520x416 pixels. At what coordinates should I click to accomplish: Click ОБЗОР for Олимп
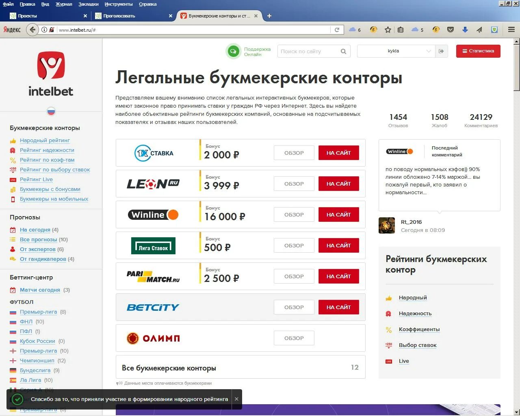tap(294, 338)
